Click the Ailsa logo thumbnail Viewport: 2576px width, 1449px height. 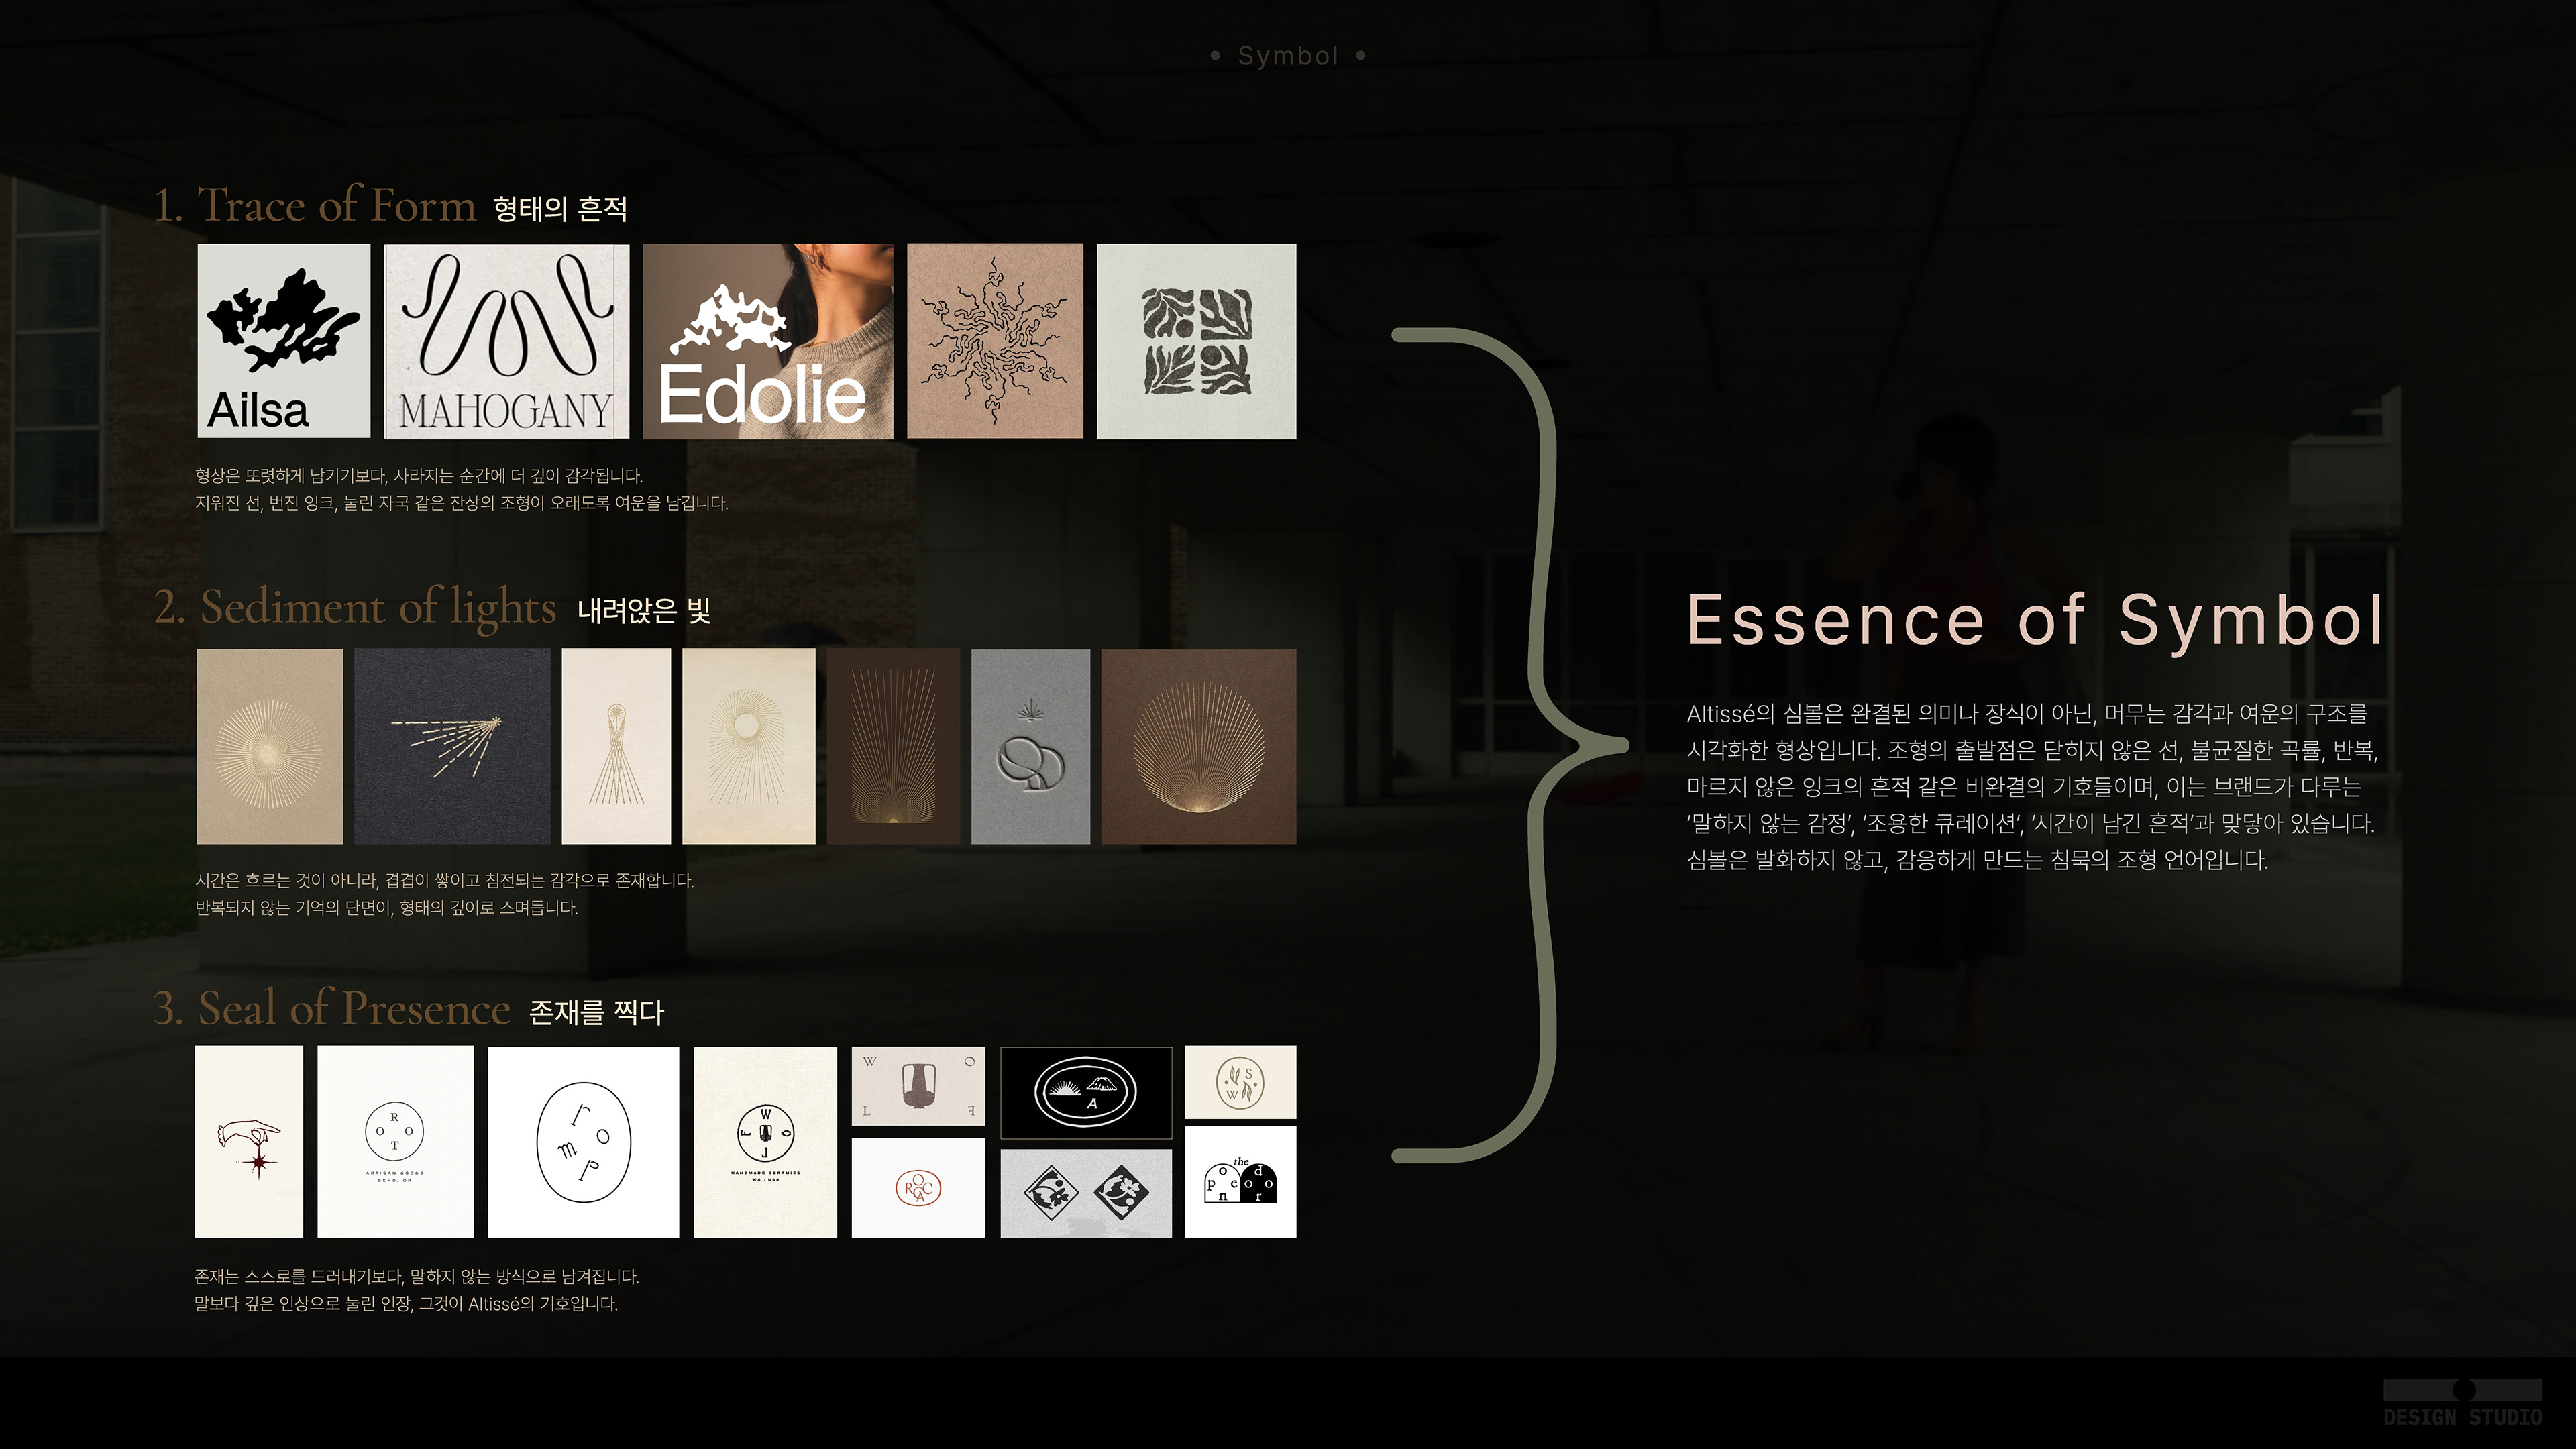283,340
